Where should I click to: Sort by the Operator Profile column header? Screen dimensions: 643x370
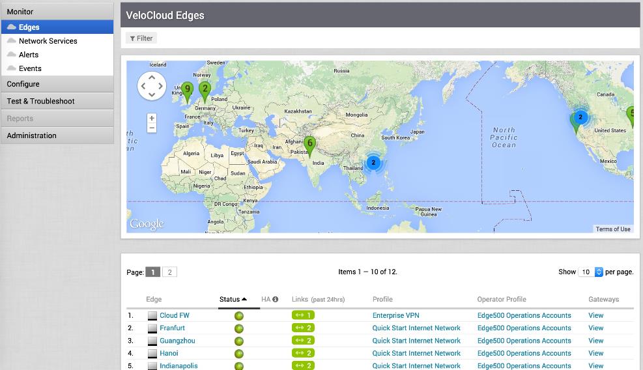502,300
